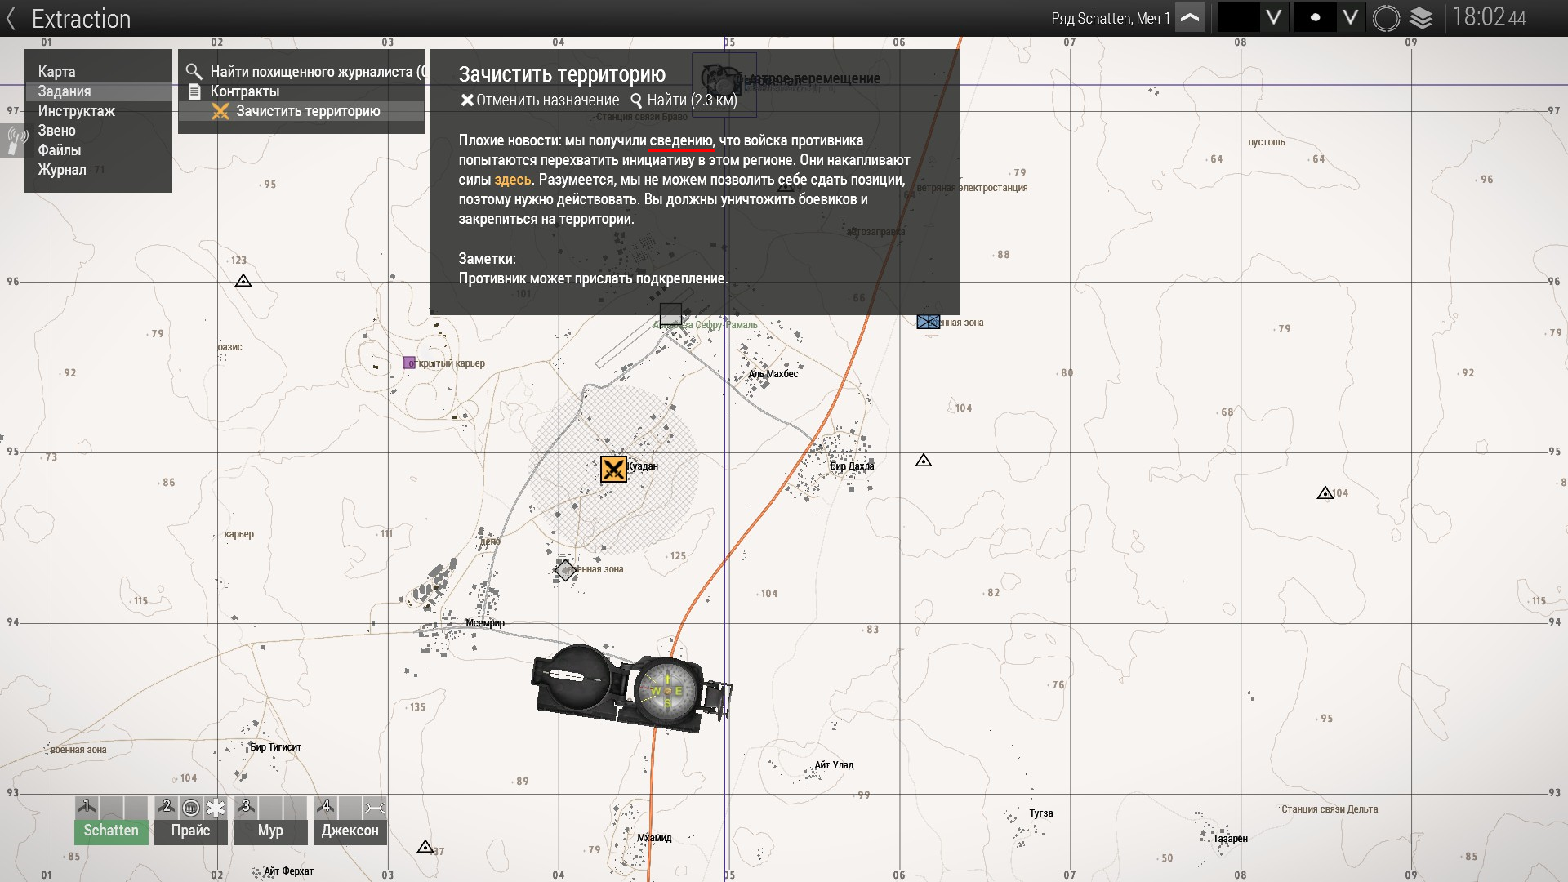This screenshot has height=882, width=1568.
Task: Click the Айт Улад town label
Action: tap(834, 765)
